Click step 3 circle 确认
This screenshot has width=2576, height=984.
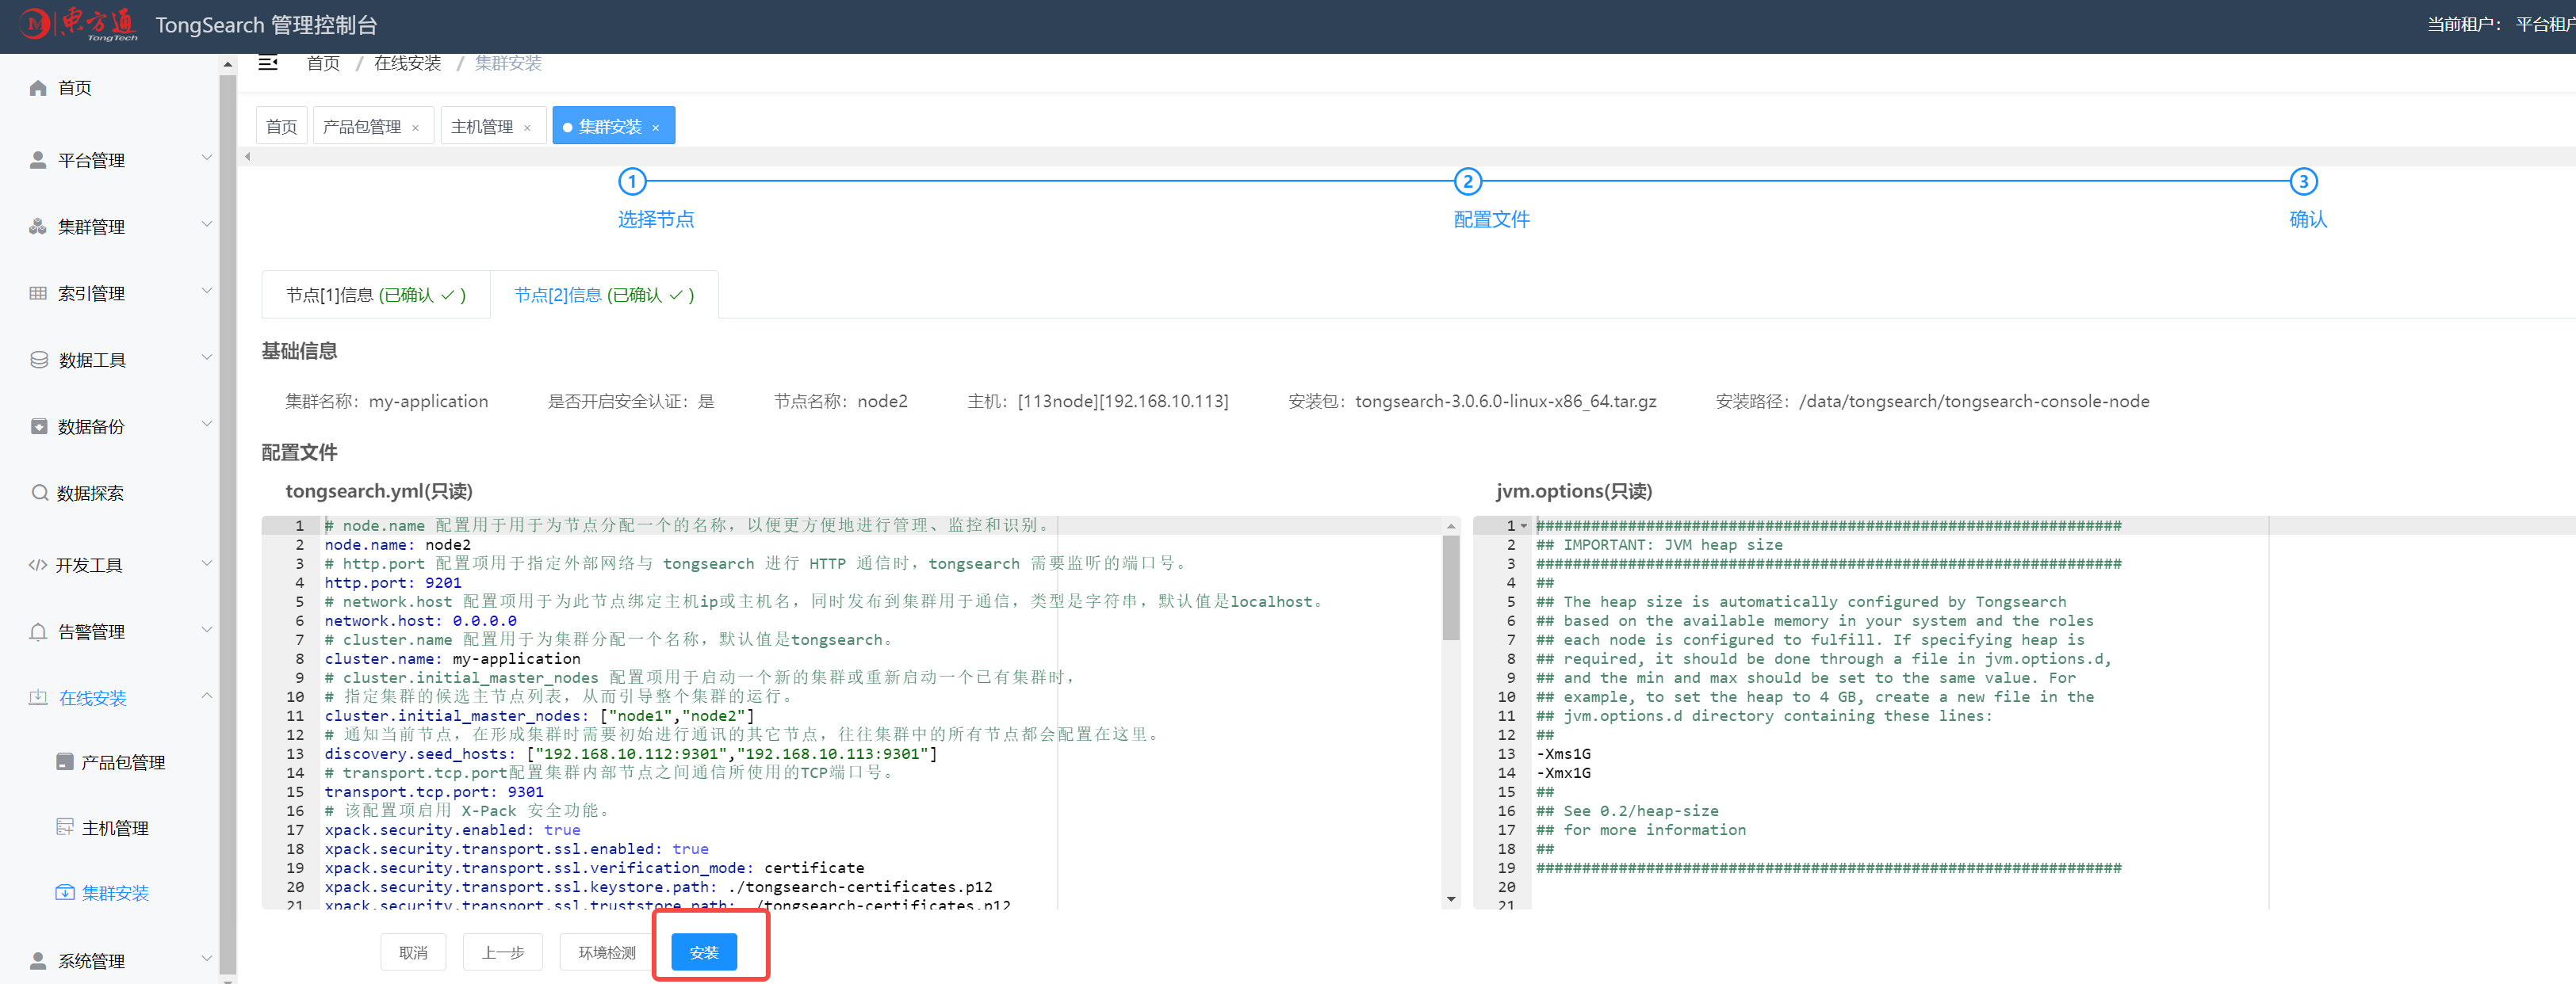point(2303,181)
